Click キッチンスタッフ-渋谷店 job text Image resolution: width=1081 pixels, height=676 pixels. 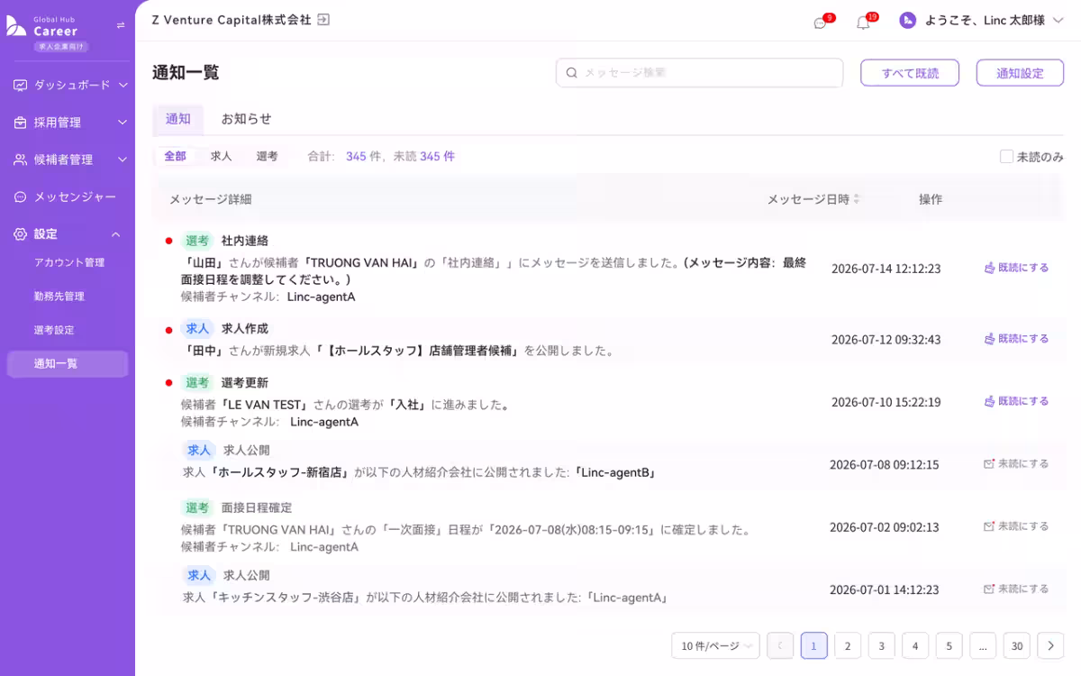coord(286,597)
